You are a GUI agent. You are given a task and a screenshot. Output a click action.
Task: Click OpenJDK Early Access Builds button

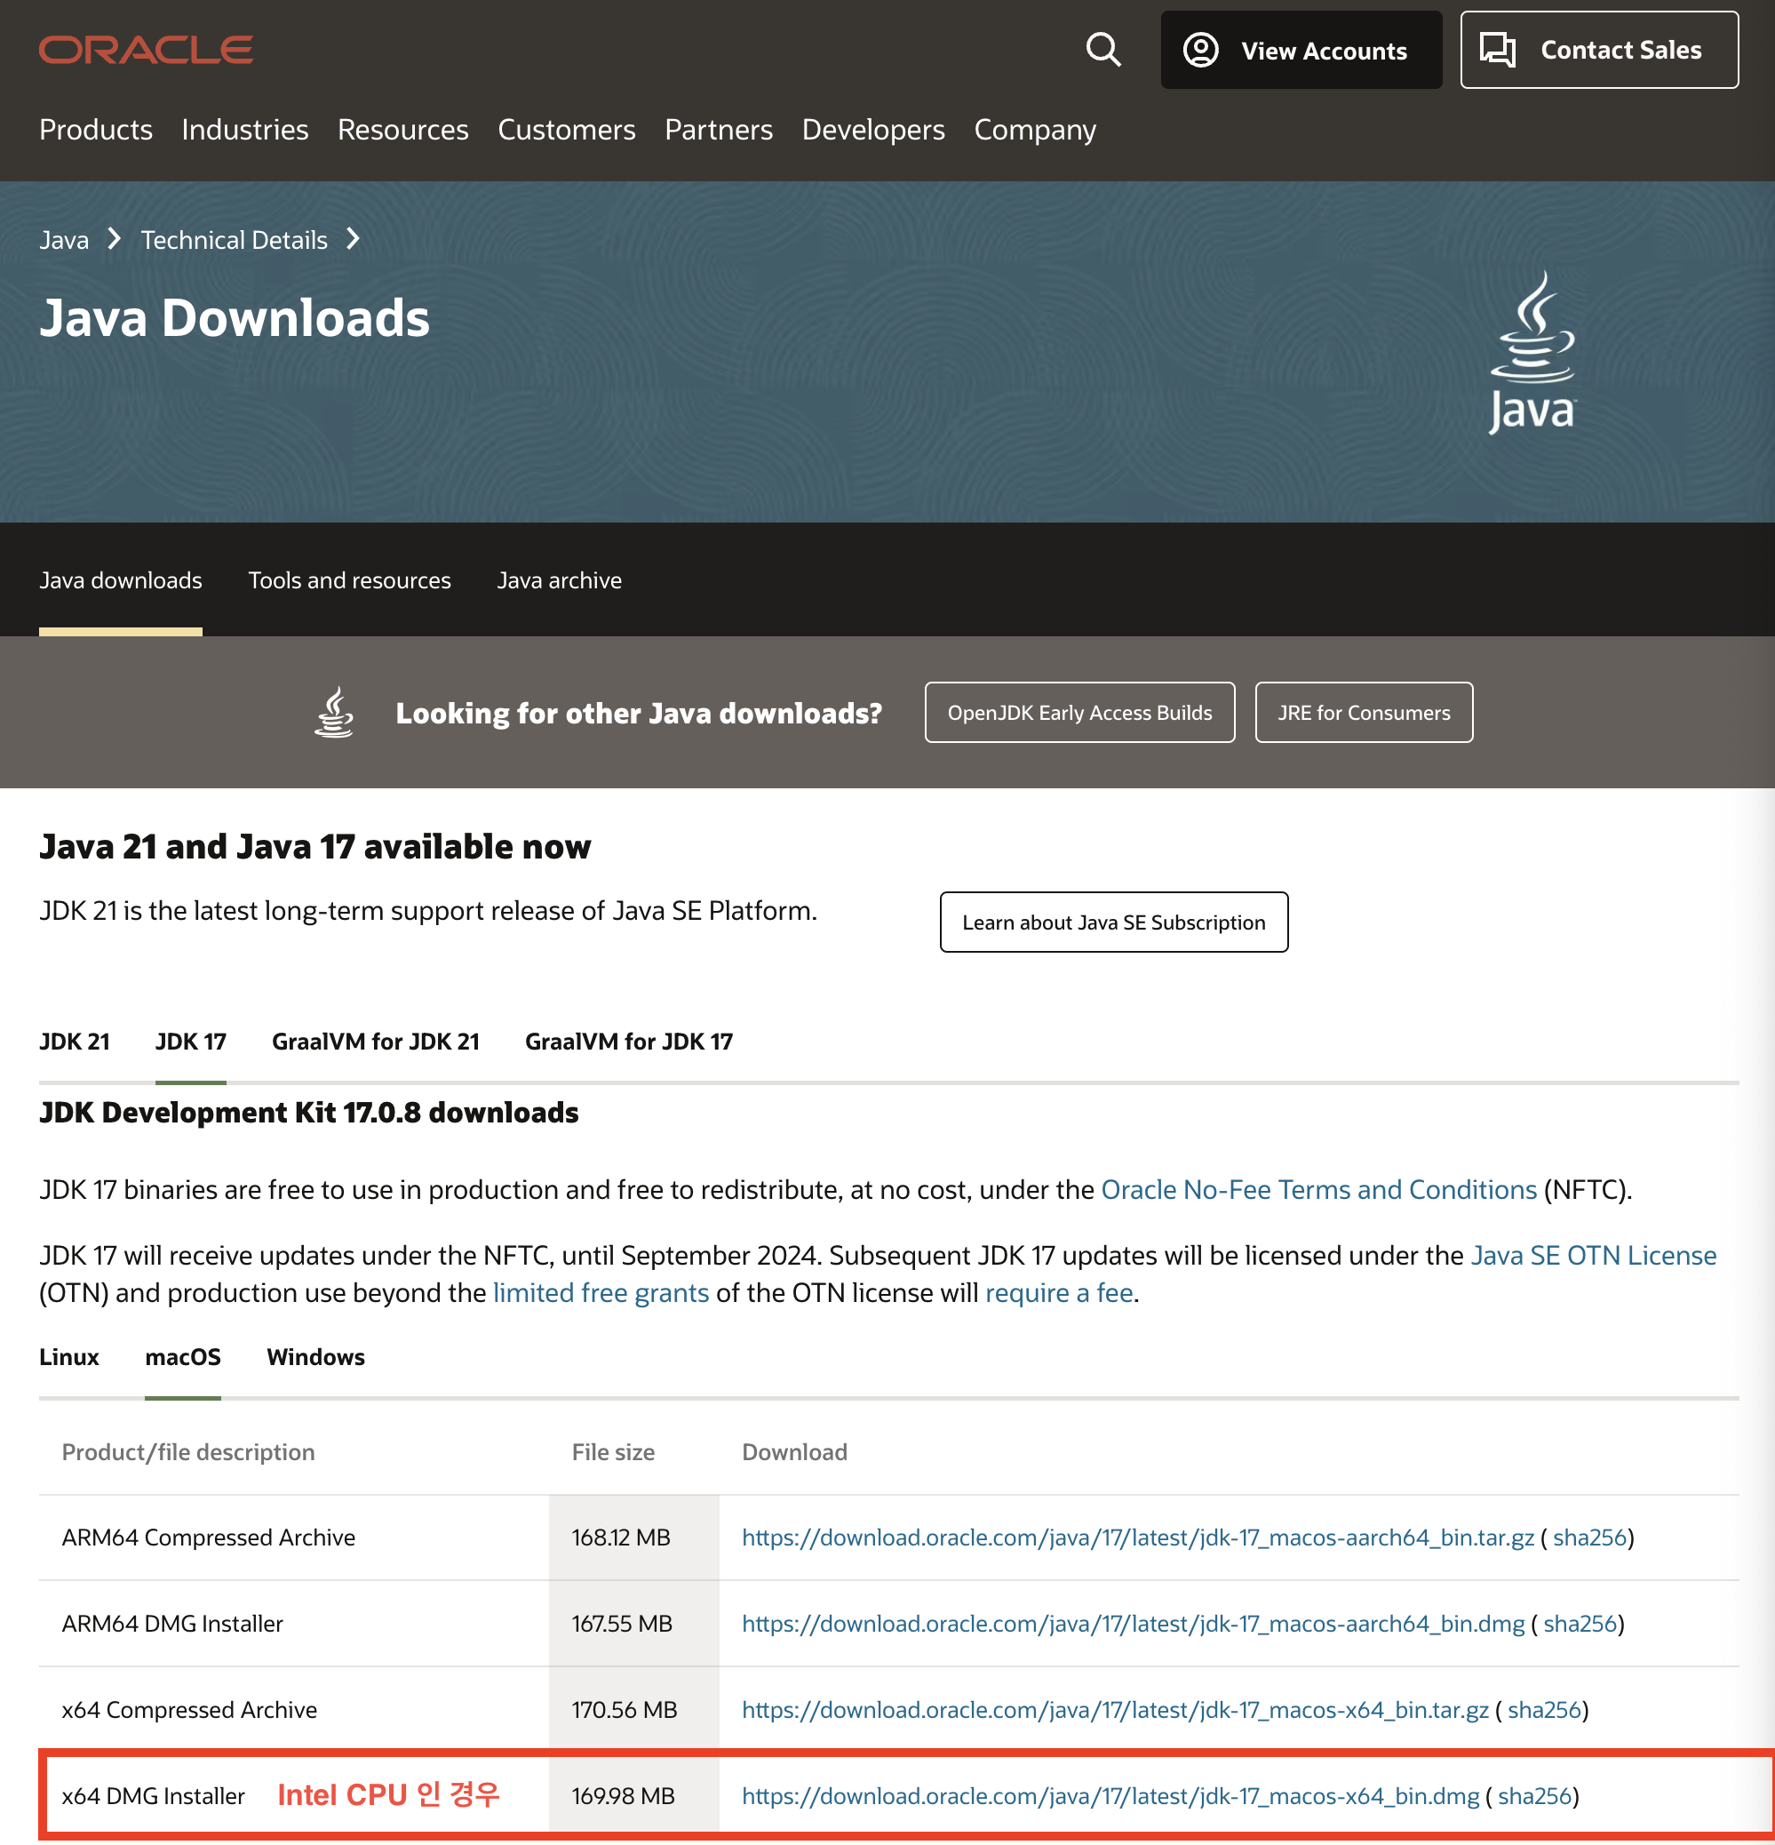click(x=1079, y=713)
